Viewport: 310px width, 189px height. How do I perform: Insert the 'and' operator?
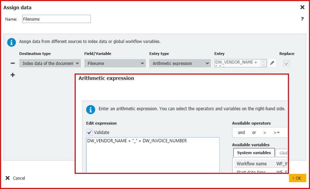point(241,133)
